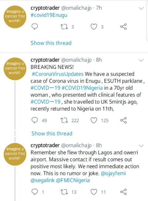Open the options chevron on the 7h tweet

pyautogui.click(x=141, y=8)
